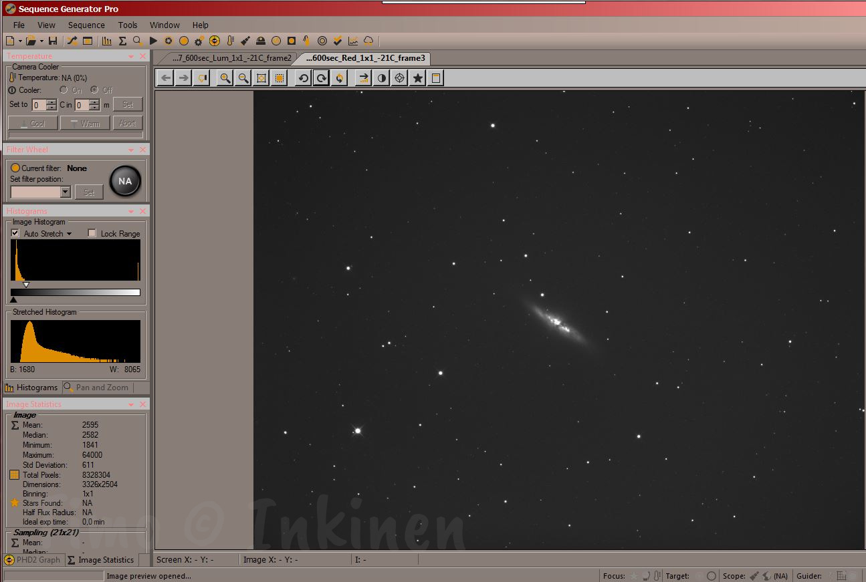Click the crosshair target icon in image toolbar
This screenshot has height=582, width=866.
point(399,78)
